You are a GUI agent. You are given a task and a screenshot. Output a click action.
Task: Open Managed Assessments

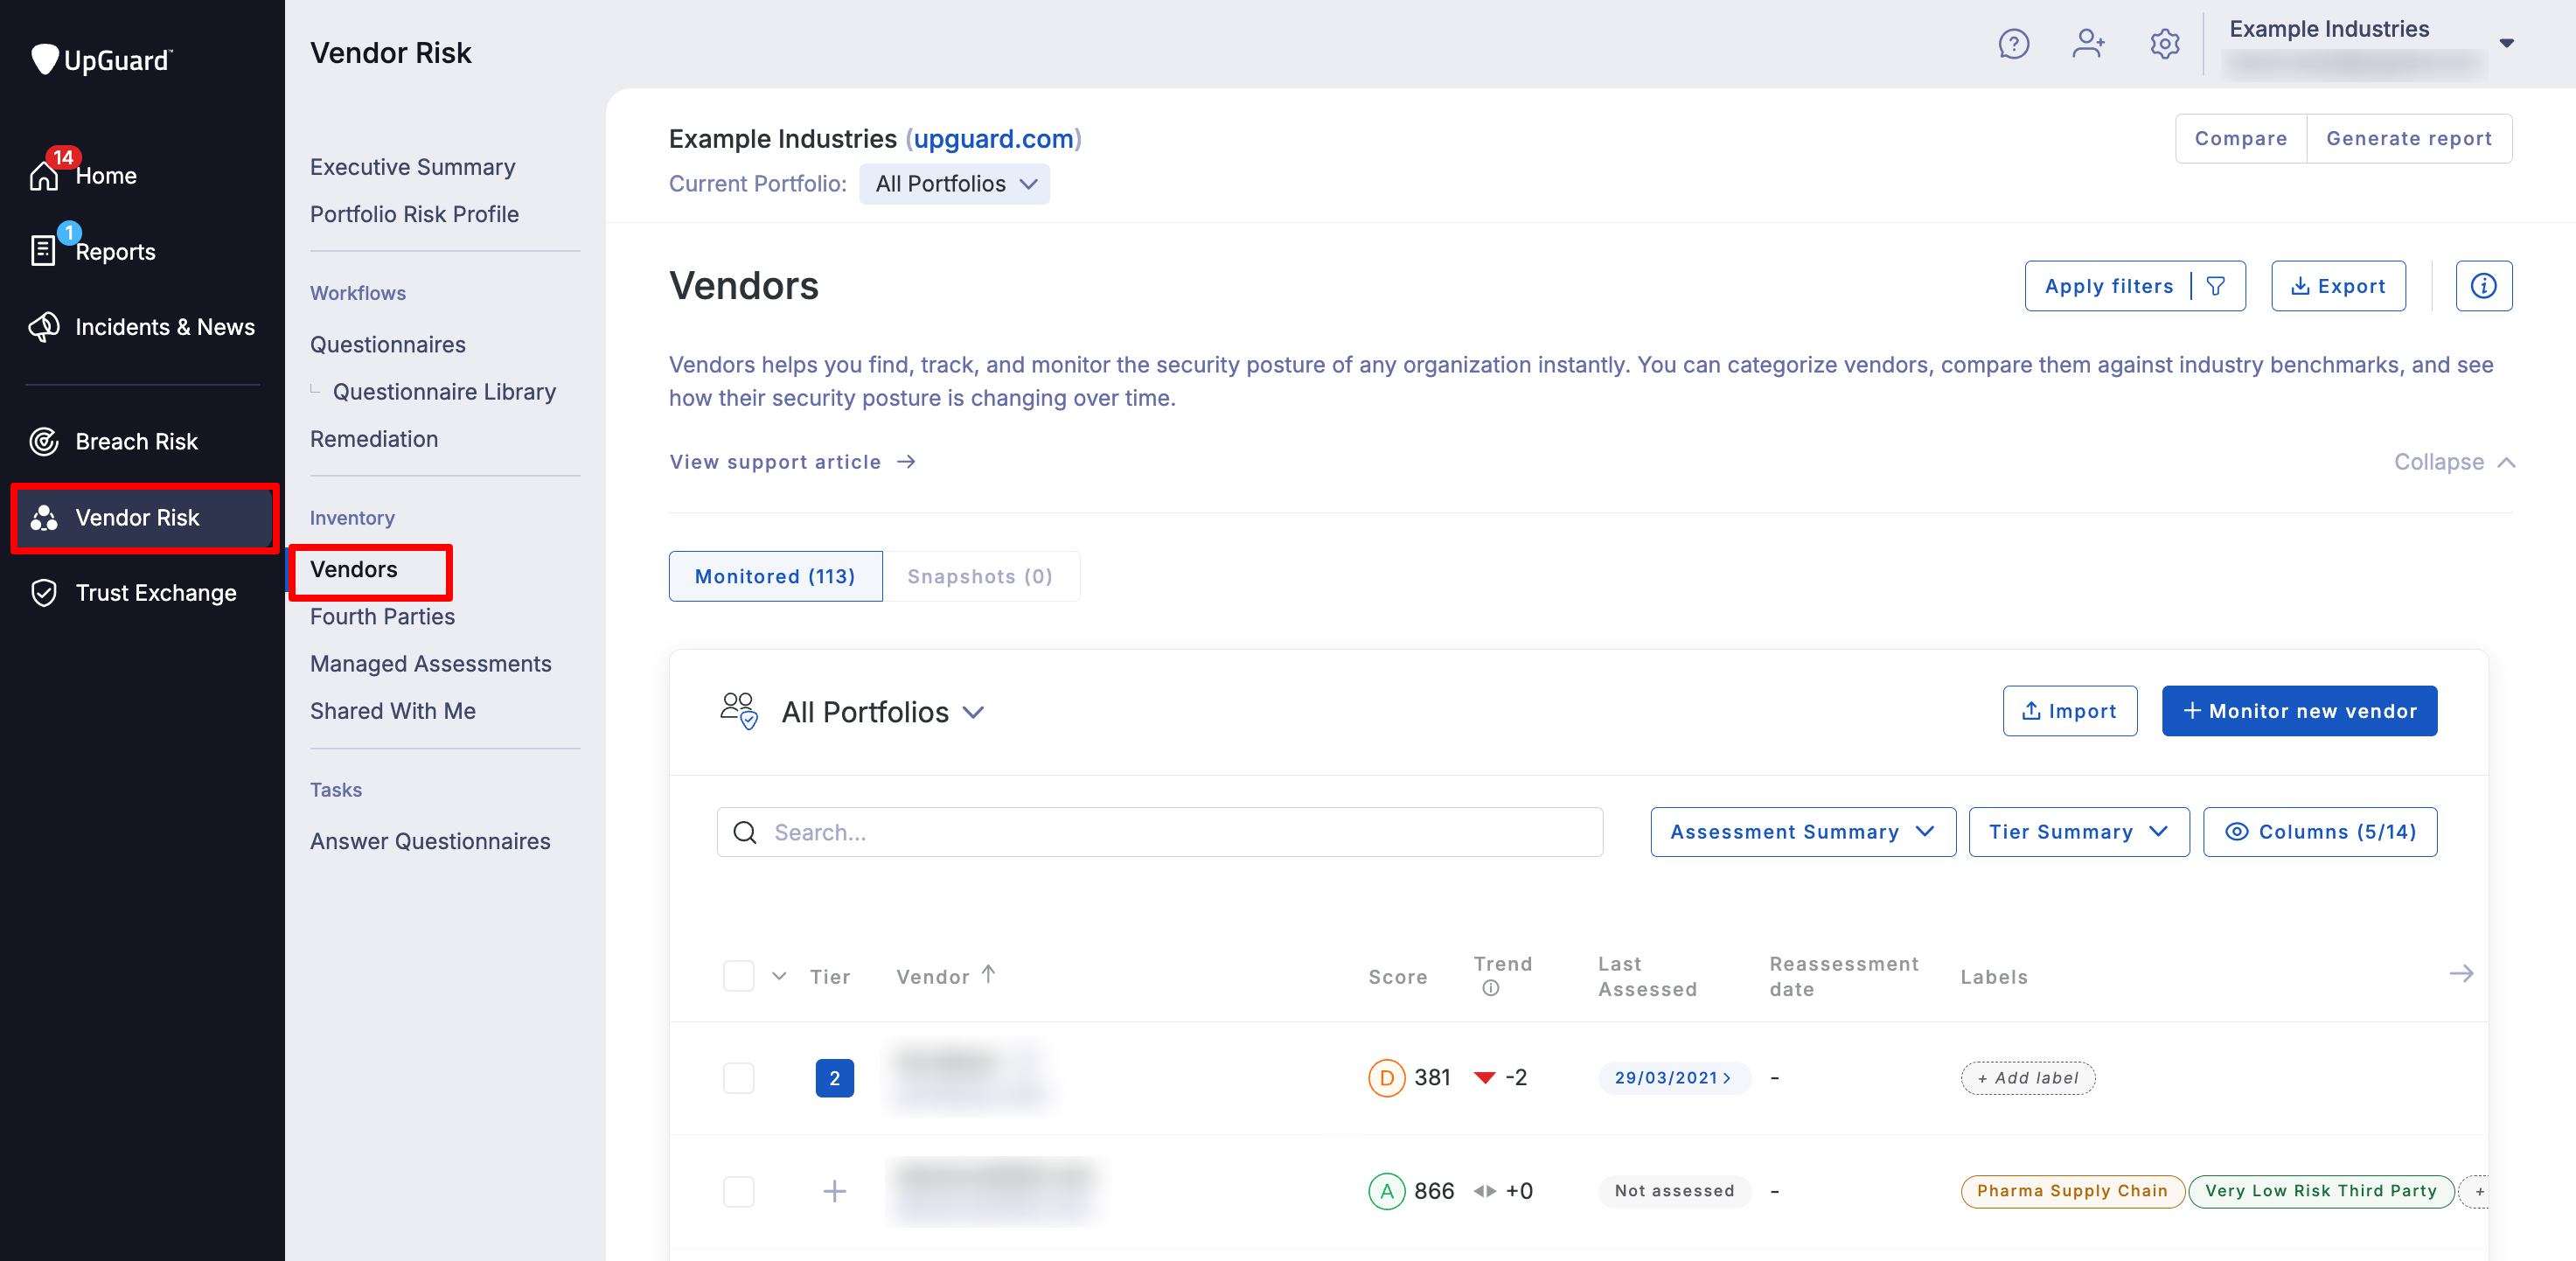pyautogui.click(x=430, y=664)
